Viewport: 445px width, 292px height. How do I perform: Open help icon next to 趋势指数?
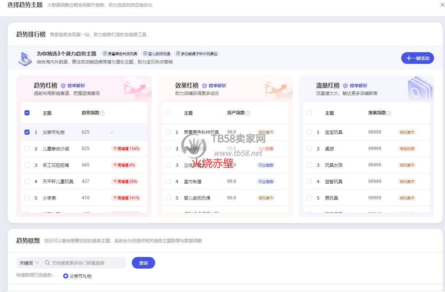102,113
